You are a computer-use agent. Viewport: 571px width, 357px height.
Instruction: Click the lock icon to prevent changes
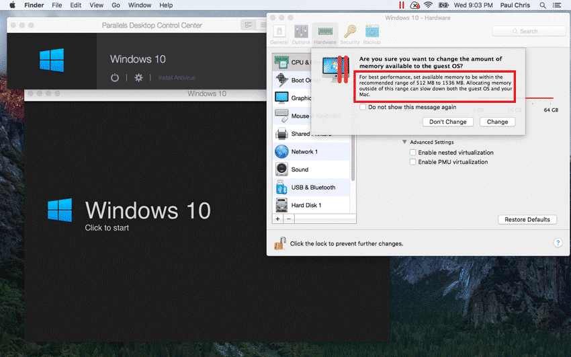click(279, 243)
